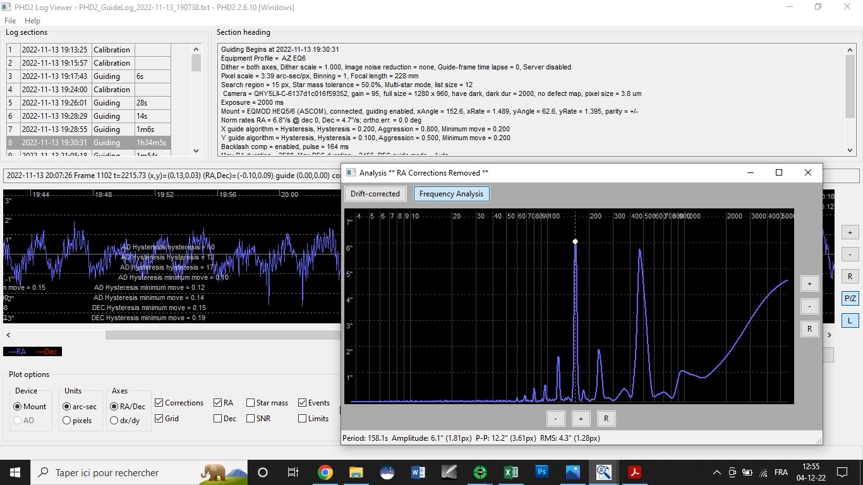
Task: Click the main guide graph's + zoom button
Action: tap(850, 232)
